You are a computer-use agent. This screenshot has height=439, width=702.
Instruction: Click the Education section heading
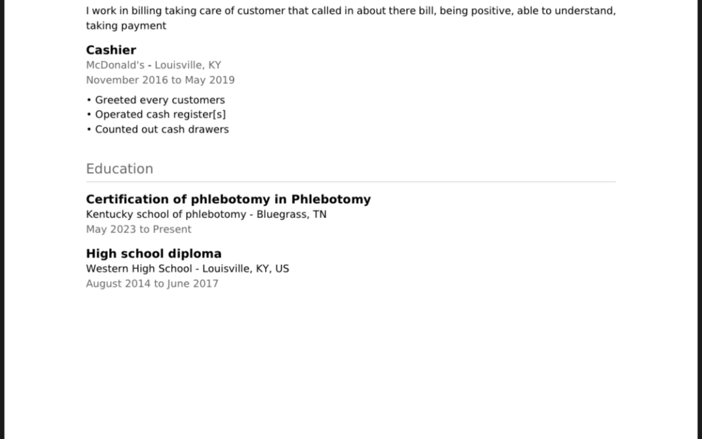120,169
